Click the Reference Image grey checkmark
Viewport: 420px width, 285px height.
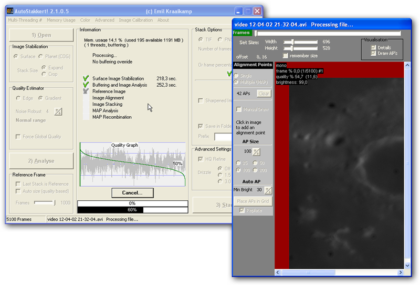click(86, 91)
